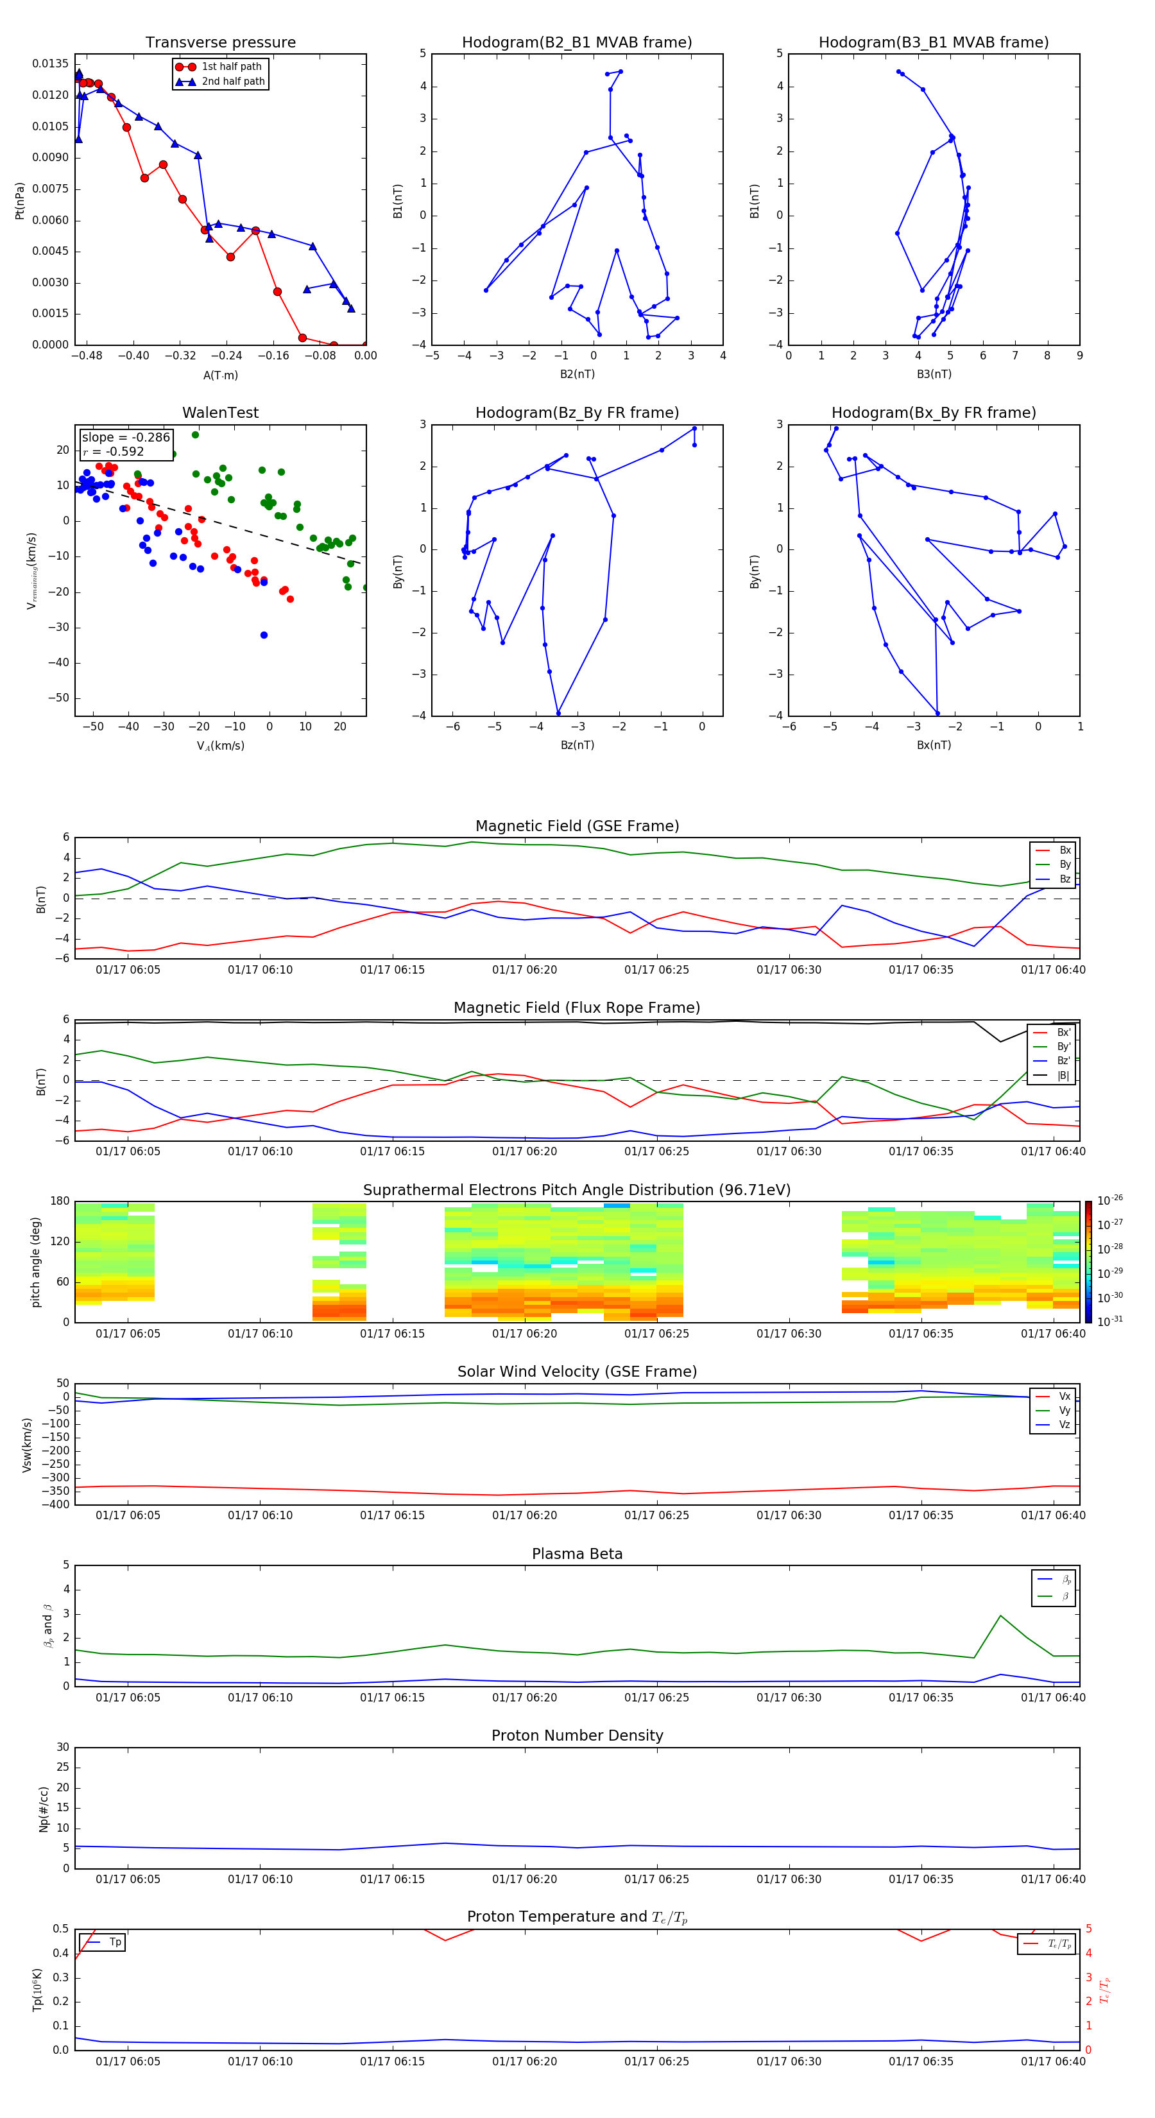This screenshot has width=1155, height=2118.
Task: Click the "WalenTest" plot title
Action: tap(220, 413)
